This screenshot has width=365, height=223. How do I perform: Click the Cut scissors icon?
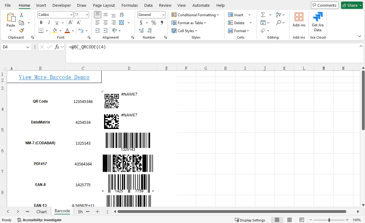point(21,15)
